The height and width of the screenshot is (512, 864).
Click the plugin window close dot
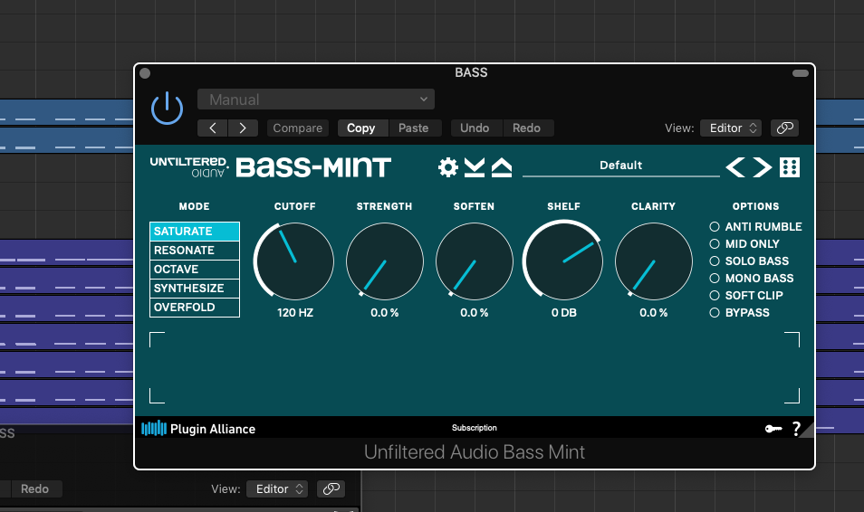(x=145, y=73)
